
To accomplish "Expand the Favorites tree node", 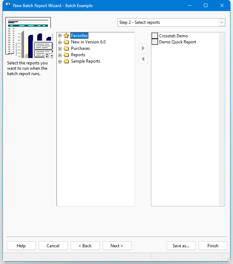I will 60,36.
